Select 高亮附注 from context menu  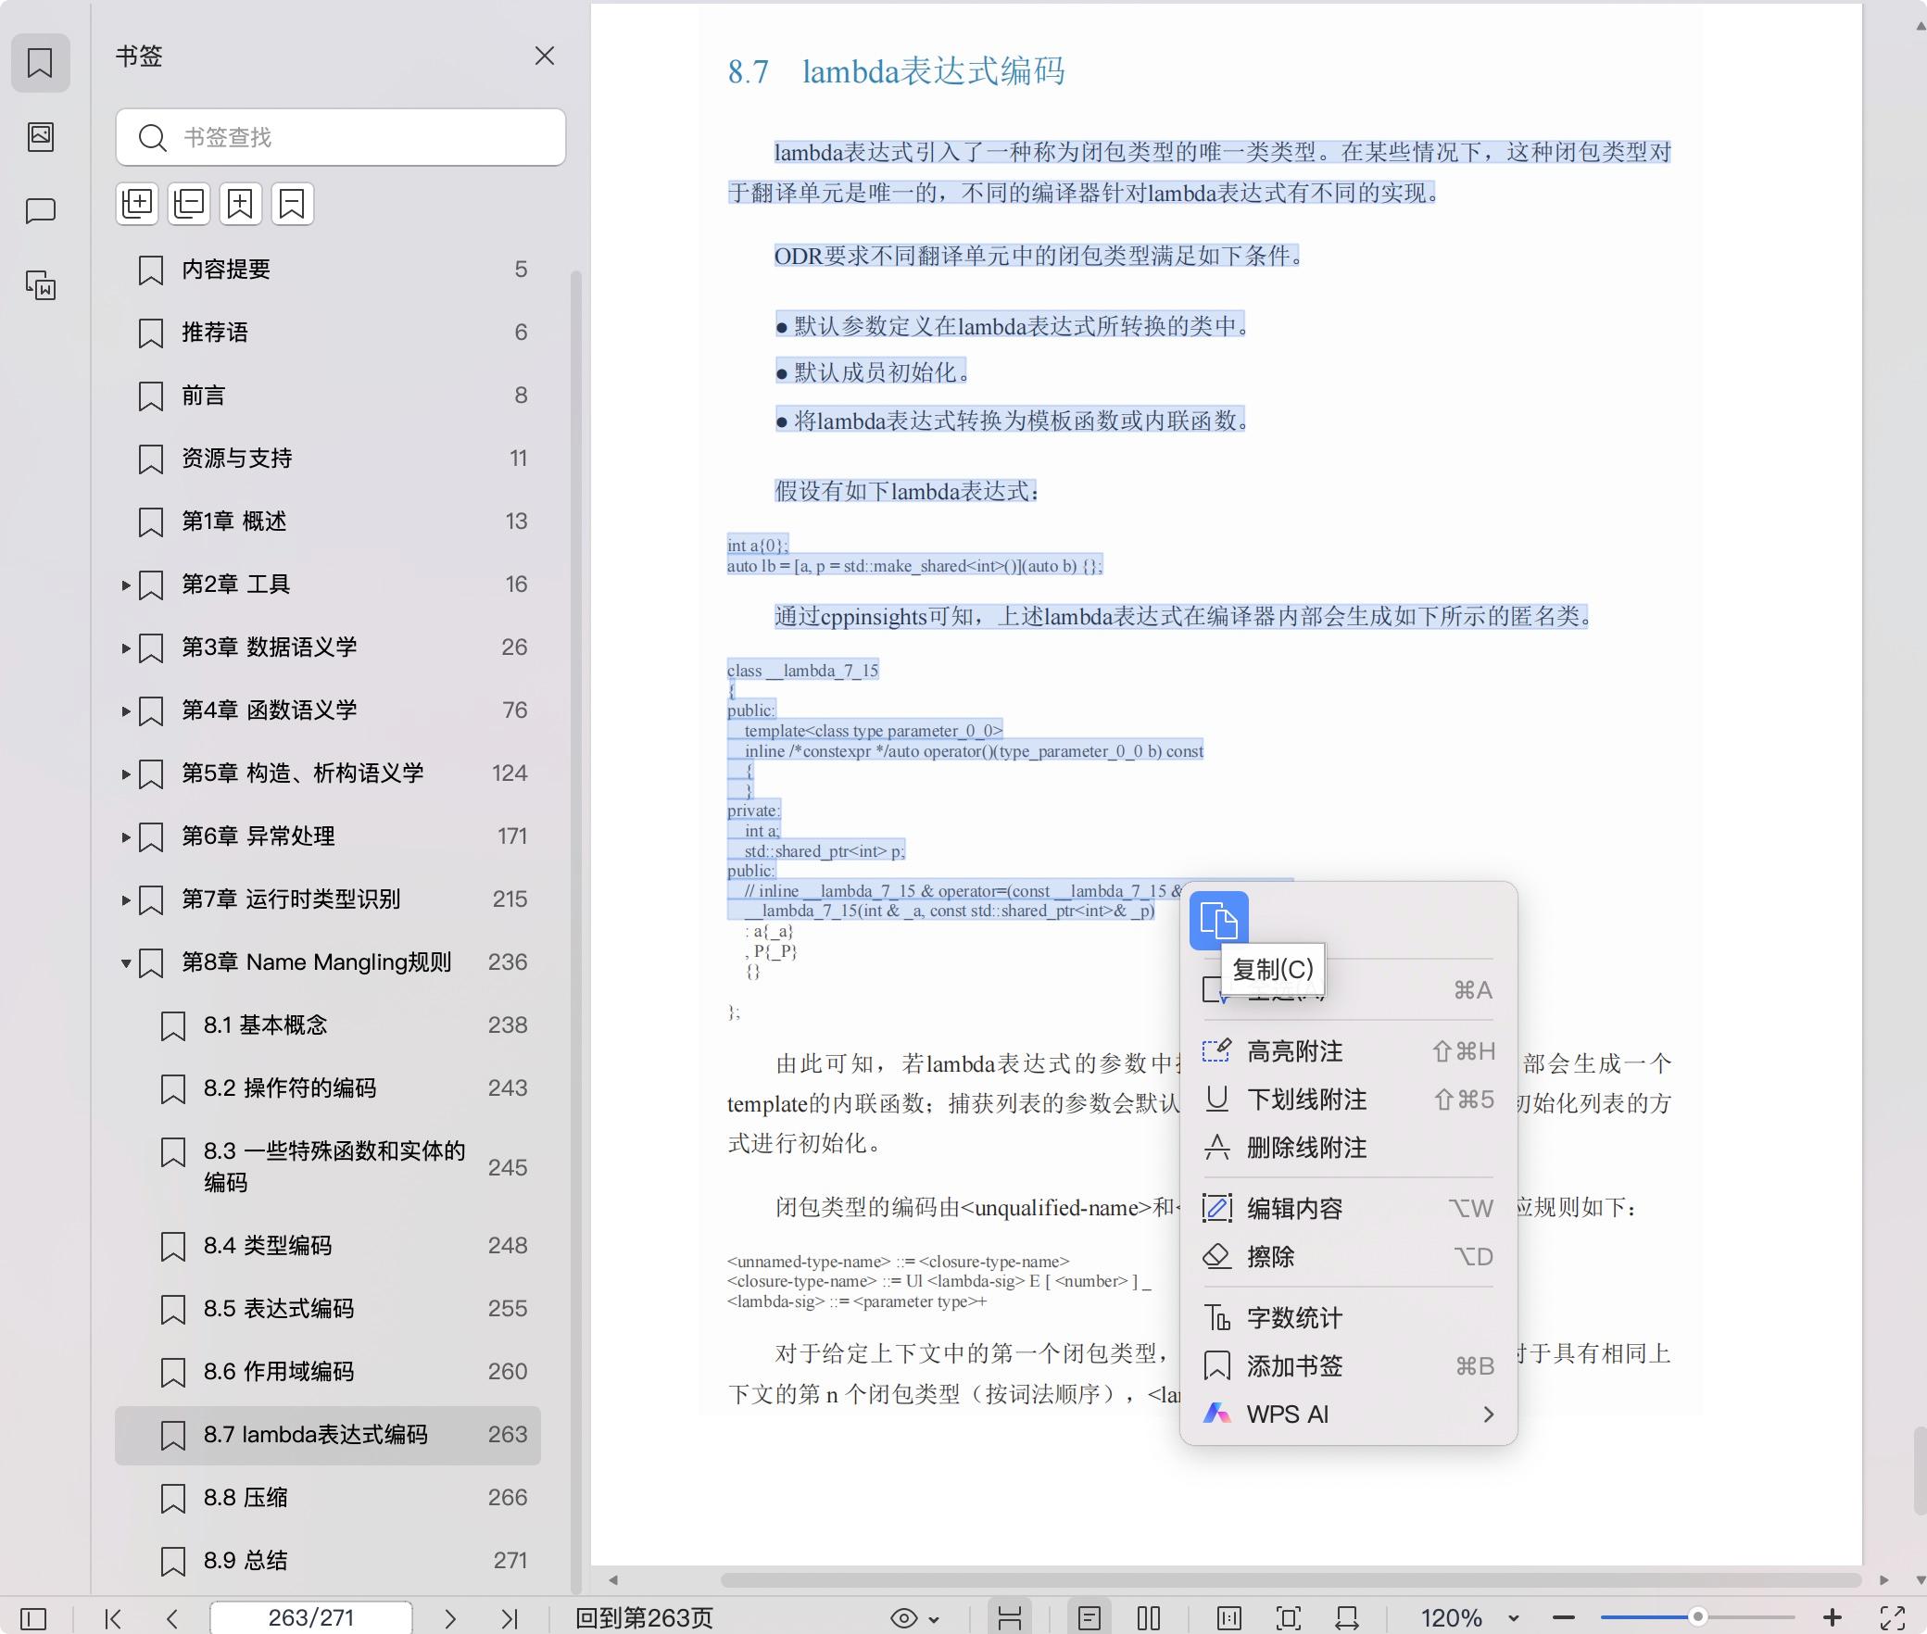coord(1294,1051)
